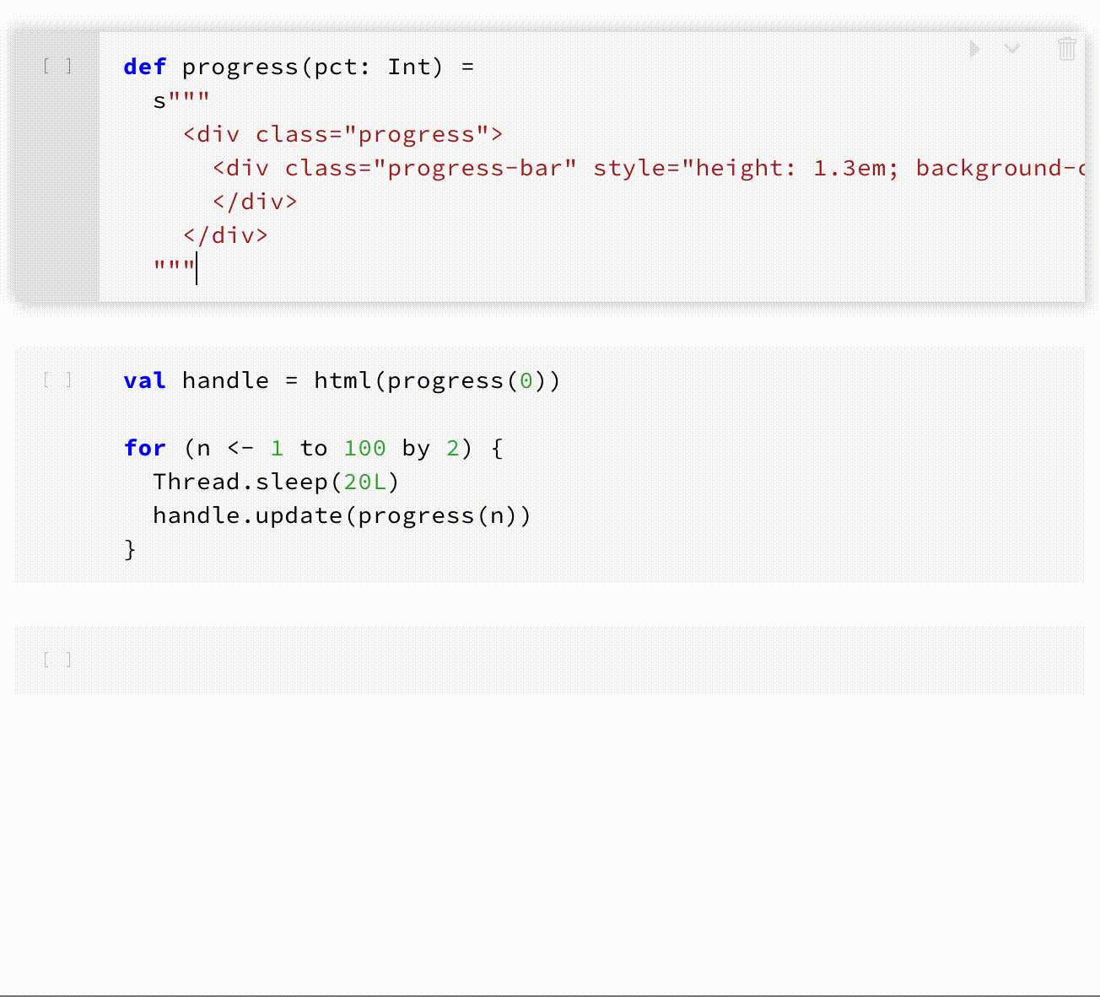This screenshot has height=997, width=1100.
Task: Place cursor on the def keyword
Action: coord(144,67)
